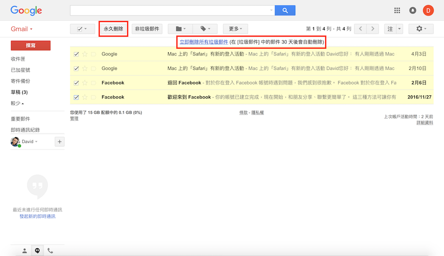
Task: Click the 永久刪除 button
Action: point(113,29)
